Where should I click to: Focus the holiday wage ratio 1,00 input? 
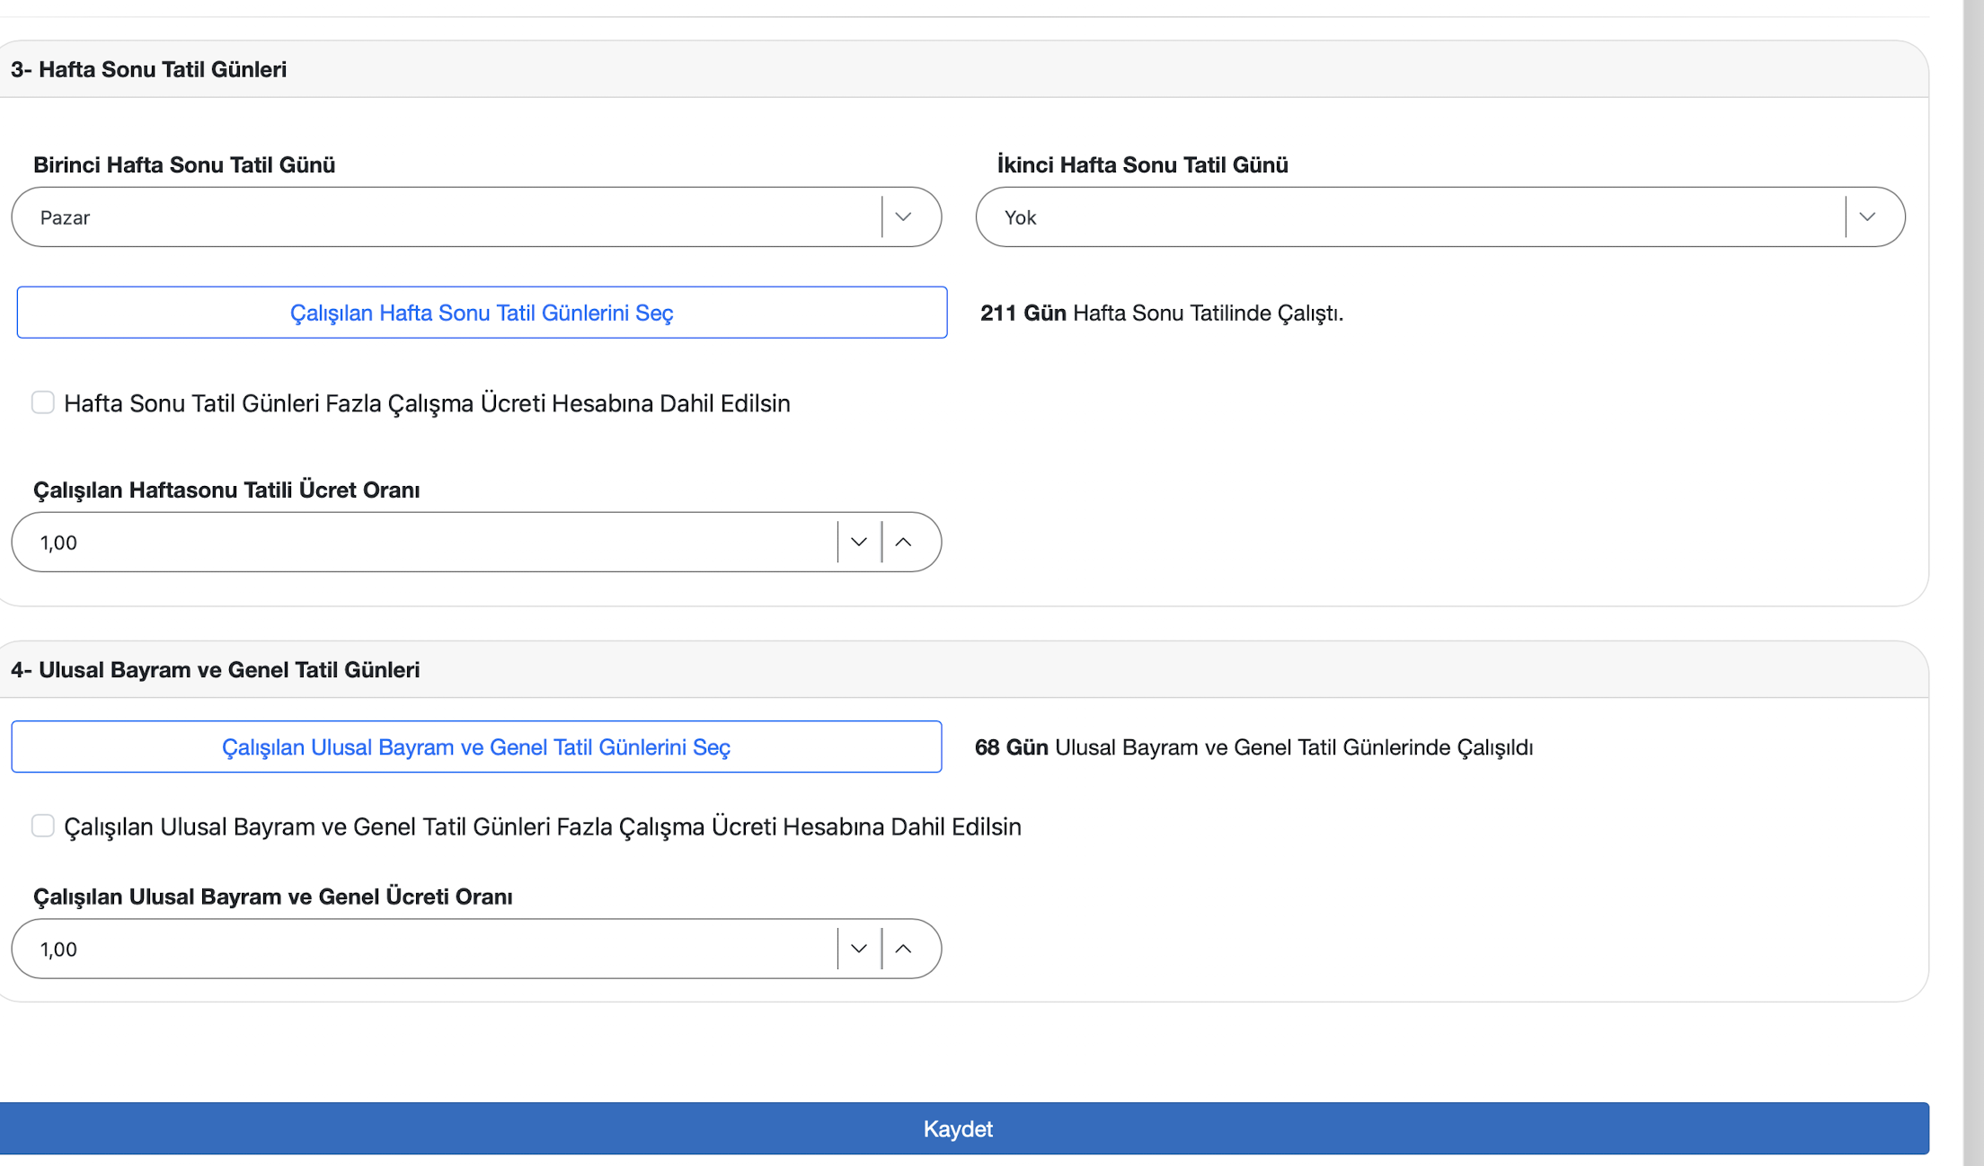(422, 950)
